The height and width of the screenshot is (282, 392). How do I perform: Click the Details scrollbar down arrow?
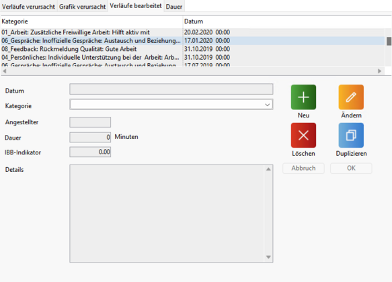click(268, 257)
